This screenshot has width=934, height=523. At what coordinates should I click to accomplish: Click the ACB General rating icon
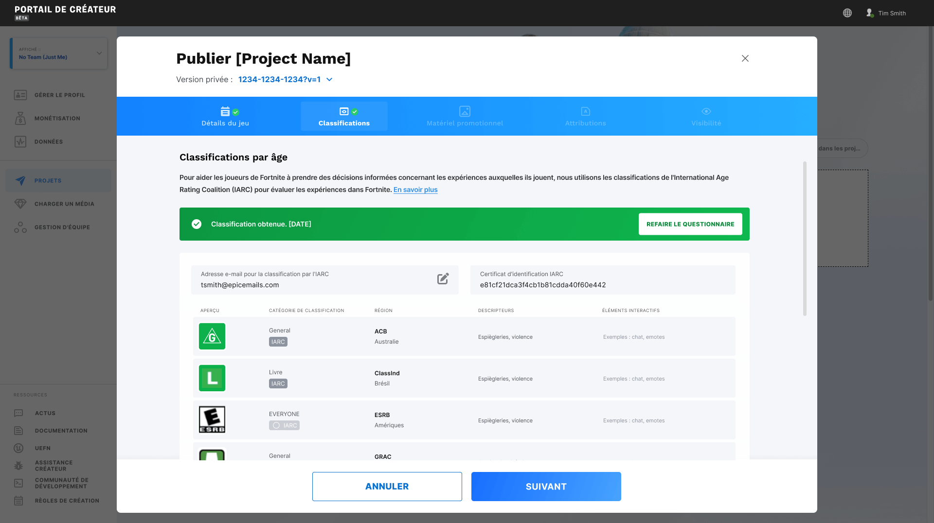point(212,336)
